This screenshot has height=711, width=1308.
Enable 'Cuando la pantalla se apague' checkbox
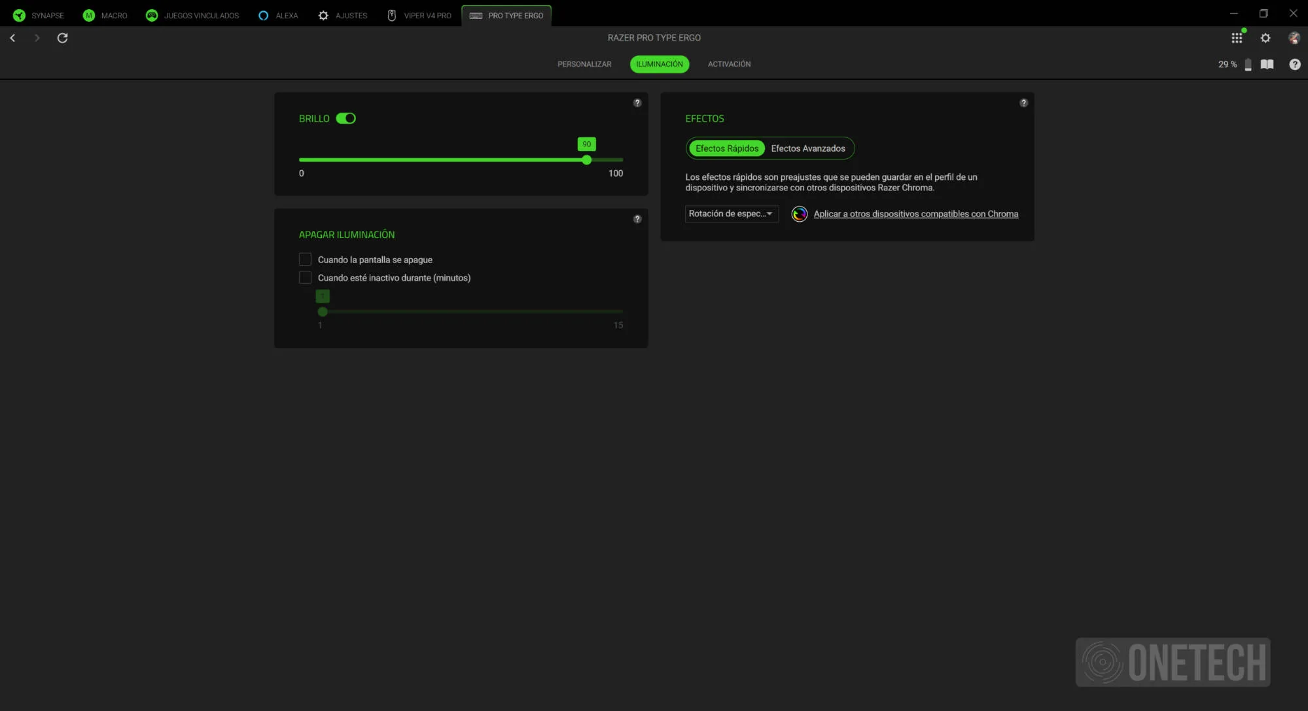tap(305, 260)
